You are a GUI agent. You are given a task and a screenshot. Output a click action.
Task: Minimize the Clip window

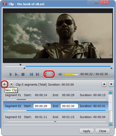90,2
